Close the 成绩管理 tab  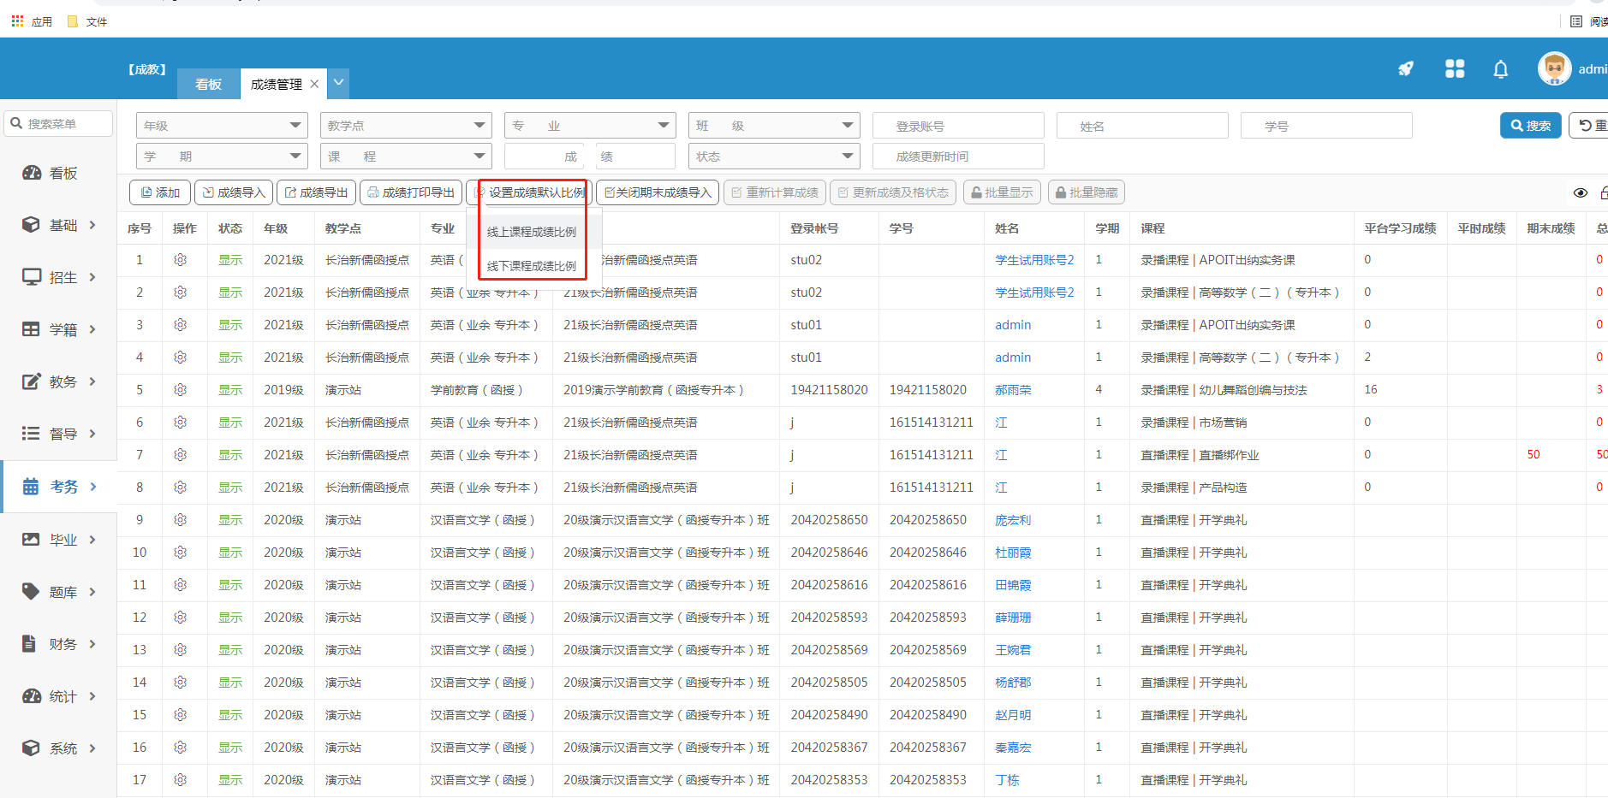pos(314,84)
